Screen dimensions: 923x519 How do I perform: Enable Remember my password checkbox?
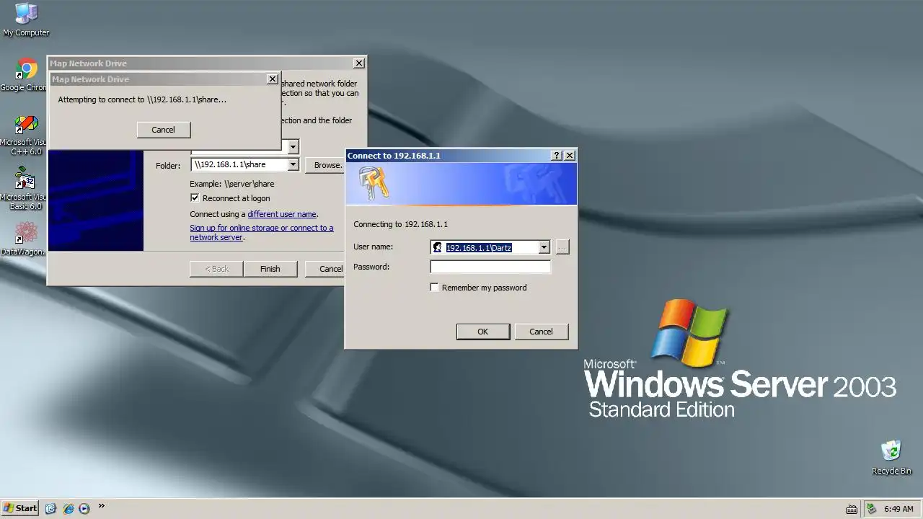pyautogui.click(x=434, y=287)
